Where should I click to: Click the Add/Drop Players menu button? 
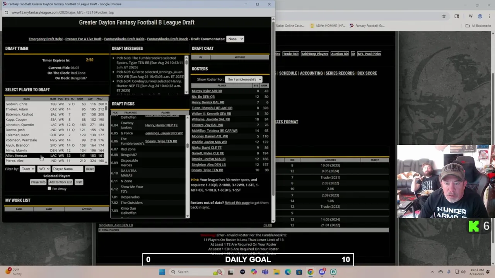coord(315,54)
